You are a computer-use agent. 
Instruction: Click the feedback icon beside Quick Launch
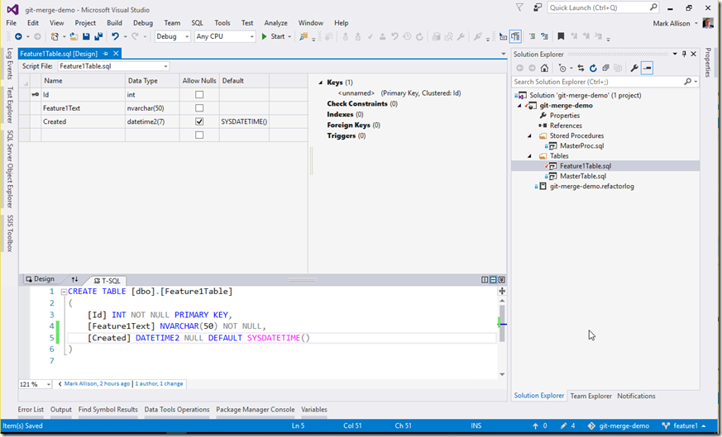pos(538,7)
